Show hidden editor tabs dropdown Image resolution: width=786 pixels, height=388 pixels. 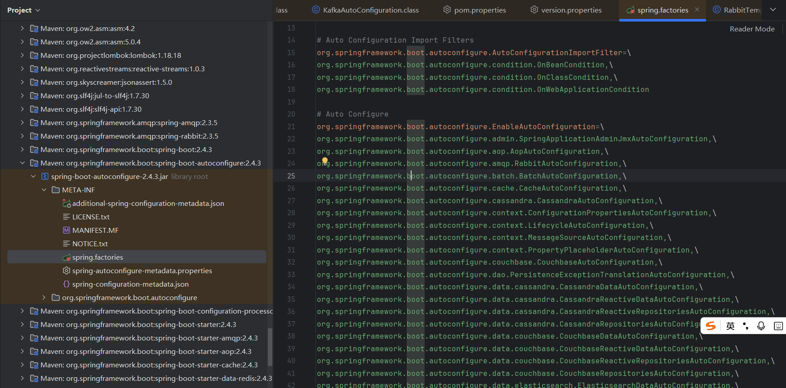(x=773, y=9)
